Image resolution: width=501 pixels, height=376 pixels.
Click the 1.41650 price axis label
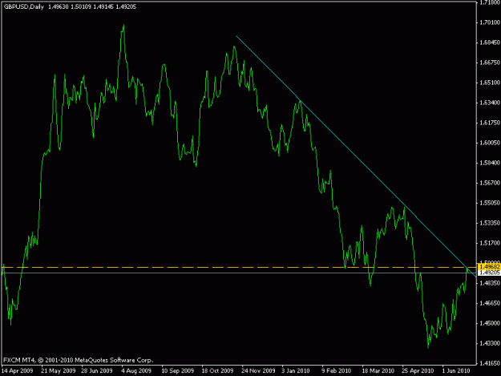point(490,363)
